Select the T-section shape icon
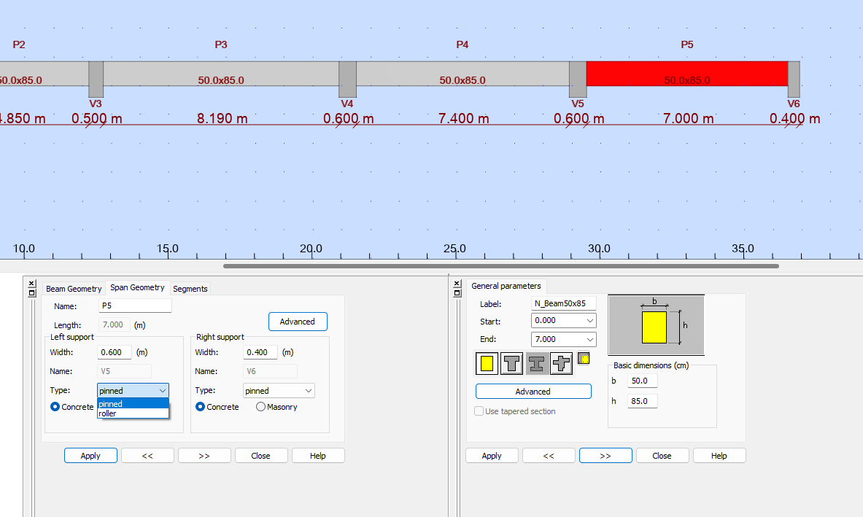Image resolution: width=863 pixels, height=517 pixels. point(512,364)
